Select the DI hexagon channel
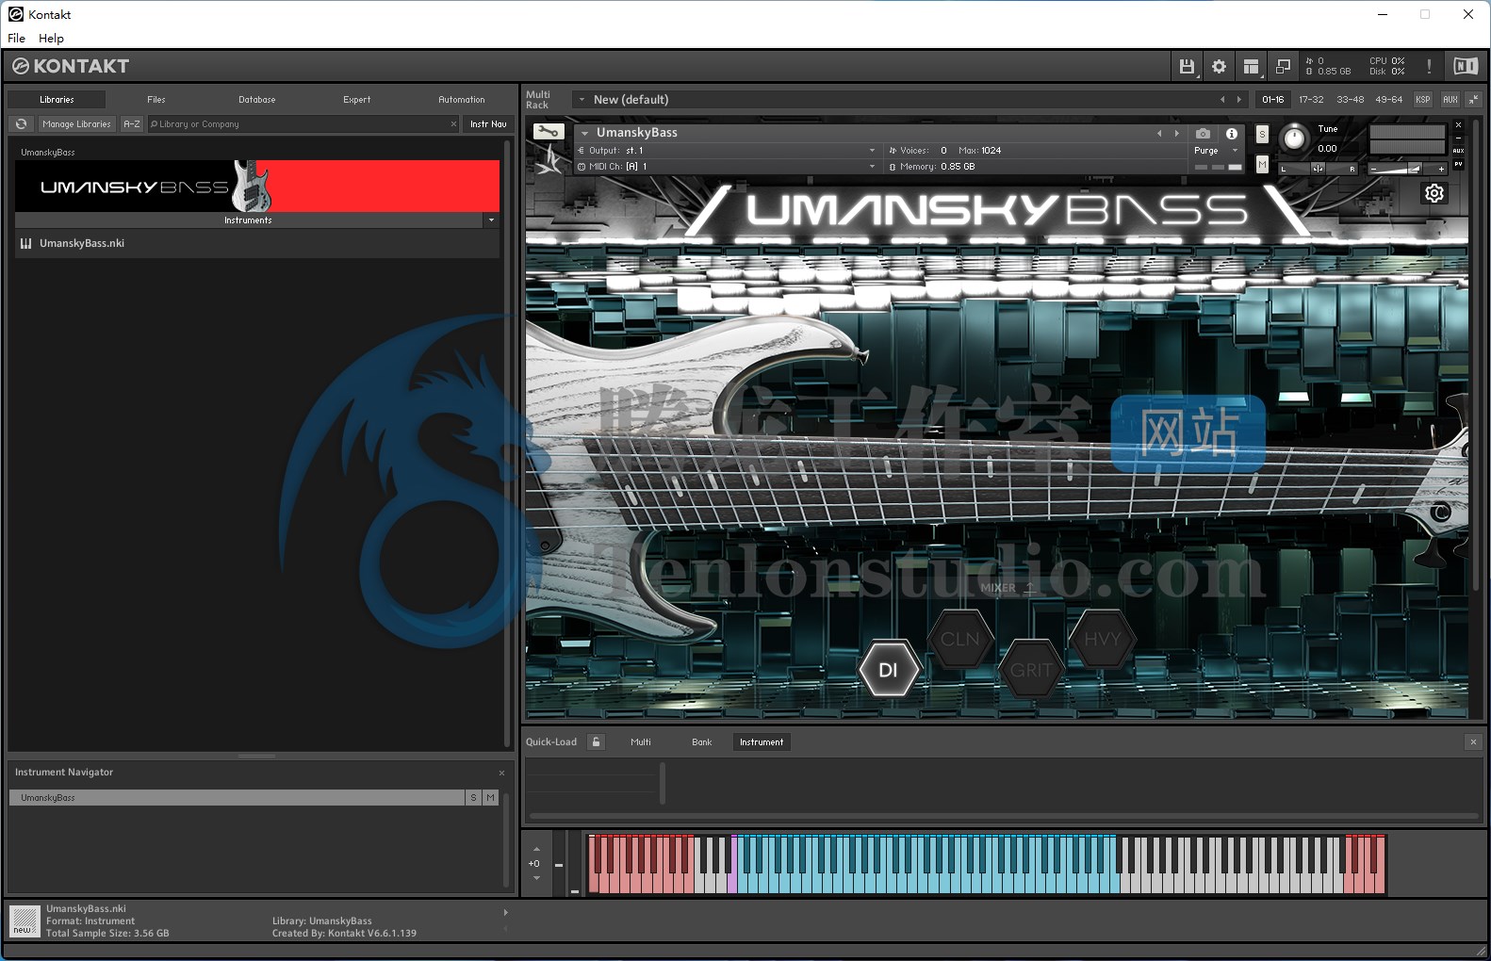 coord(888,670)
